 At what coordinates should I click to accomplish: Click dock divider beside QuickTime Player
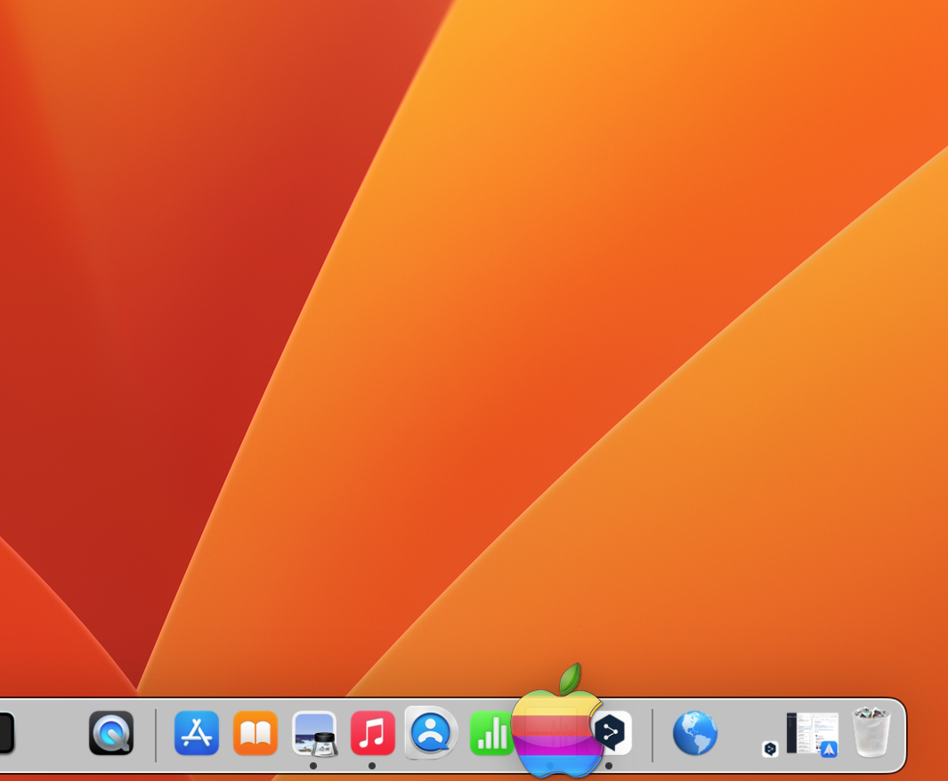(156, 735)
